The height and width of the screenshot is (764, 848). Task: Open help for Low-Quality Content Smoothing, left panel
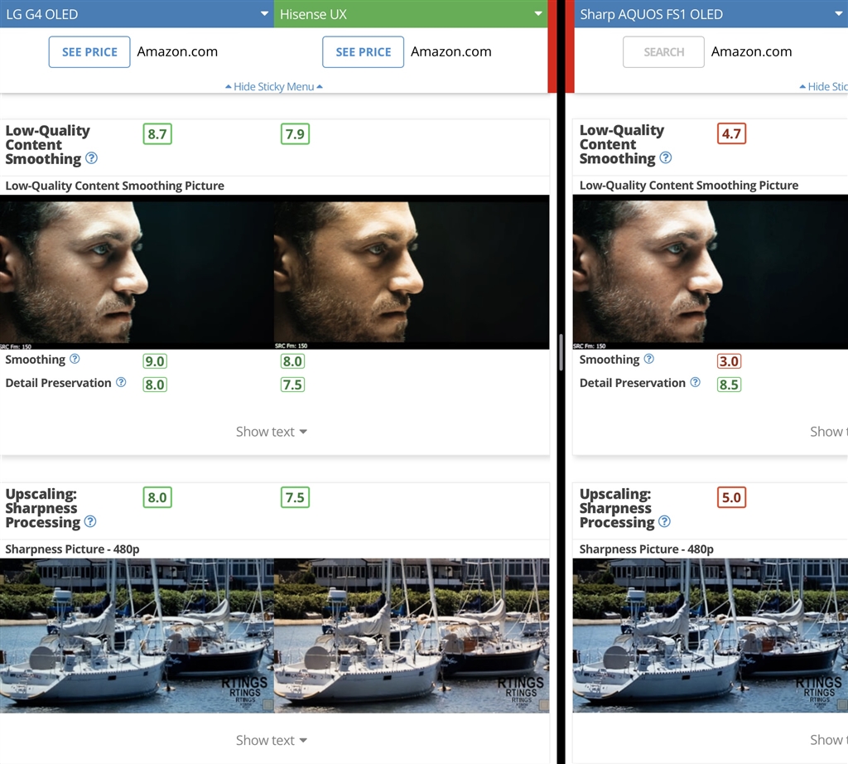pyautogui.click(x=92, y=158)
